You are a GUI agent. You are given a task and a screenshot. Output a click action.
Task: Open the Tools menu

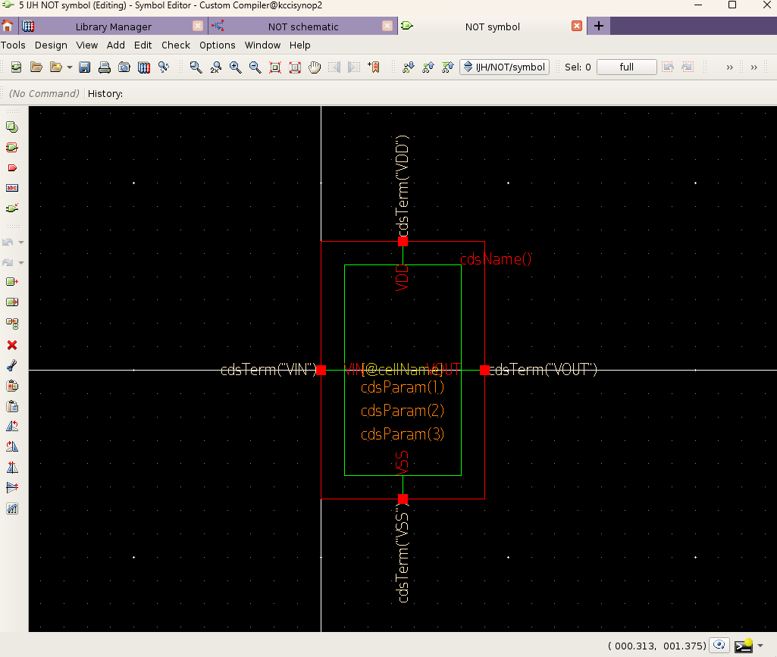tap(13, 45)
